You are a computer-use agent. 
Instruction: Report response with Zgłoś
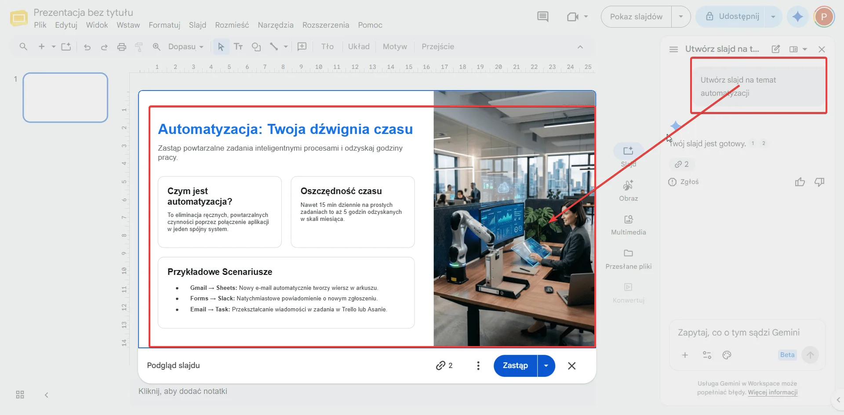pyautogui.click(x=683, y=182)
